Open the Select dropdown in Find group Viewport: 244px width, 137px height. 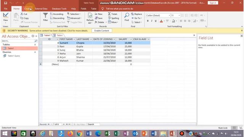pos(136,22)
